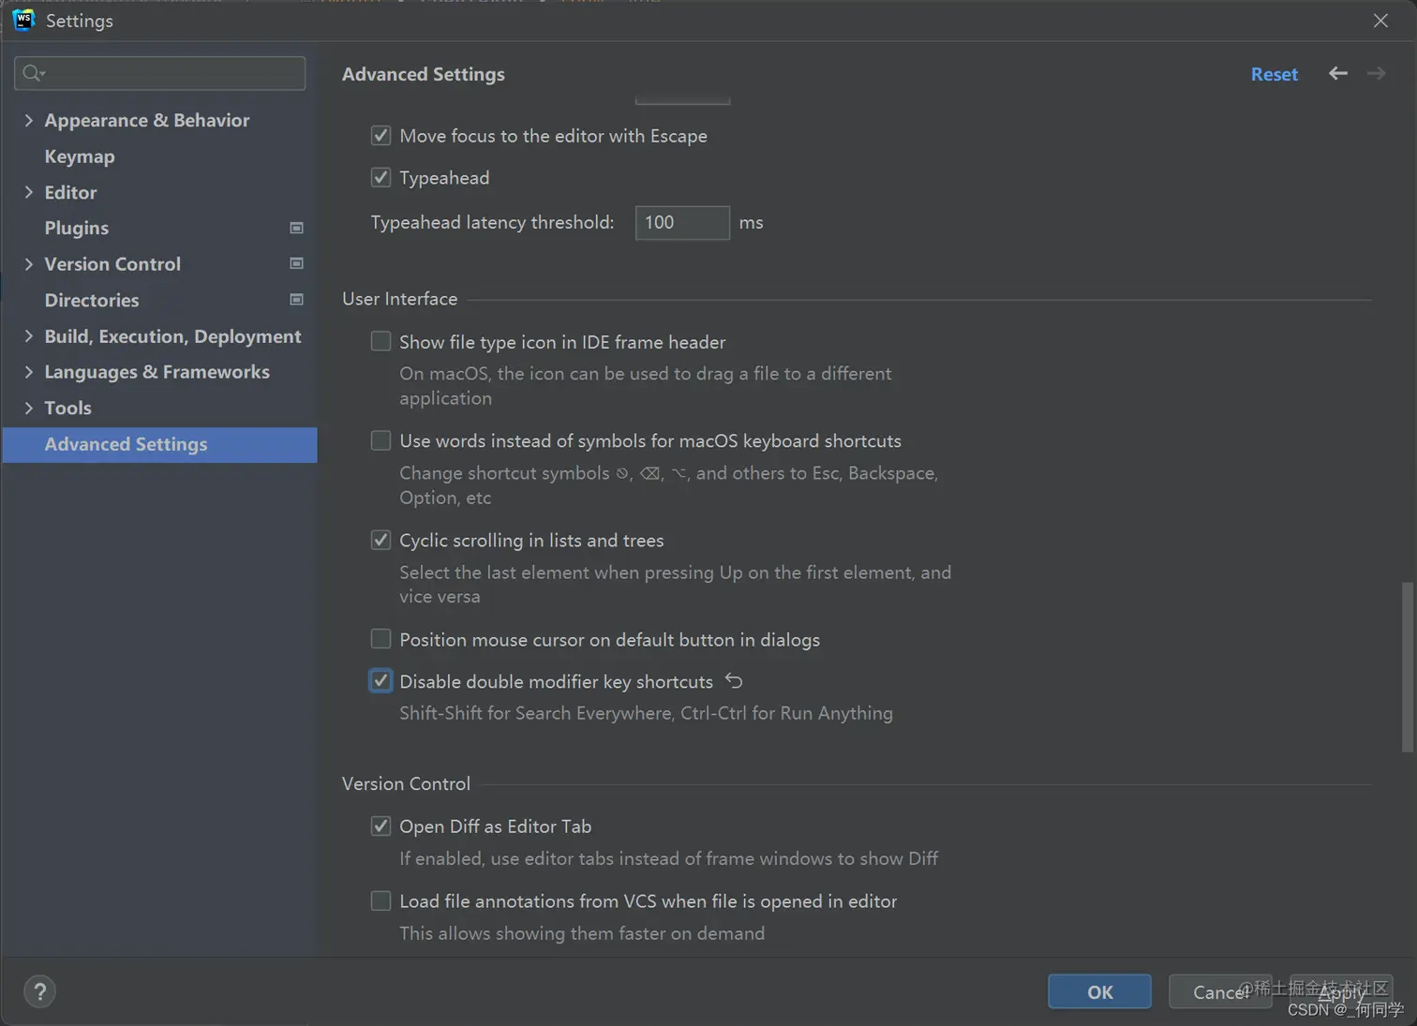This screenshot has width=1417, height=1026.
Task: Click the Reset link
Action: (x=1274, y=74)
